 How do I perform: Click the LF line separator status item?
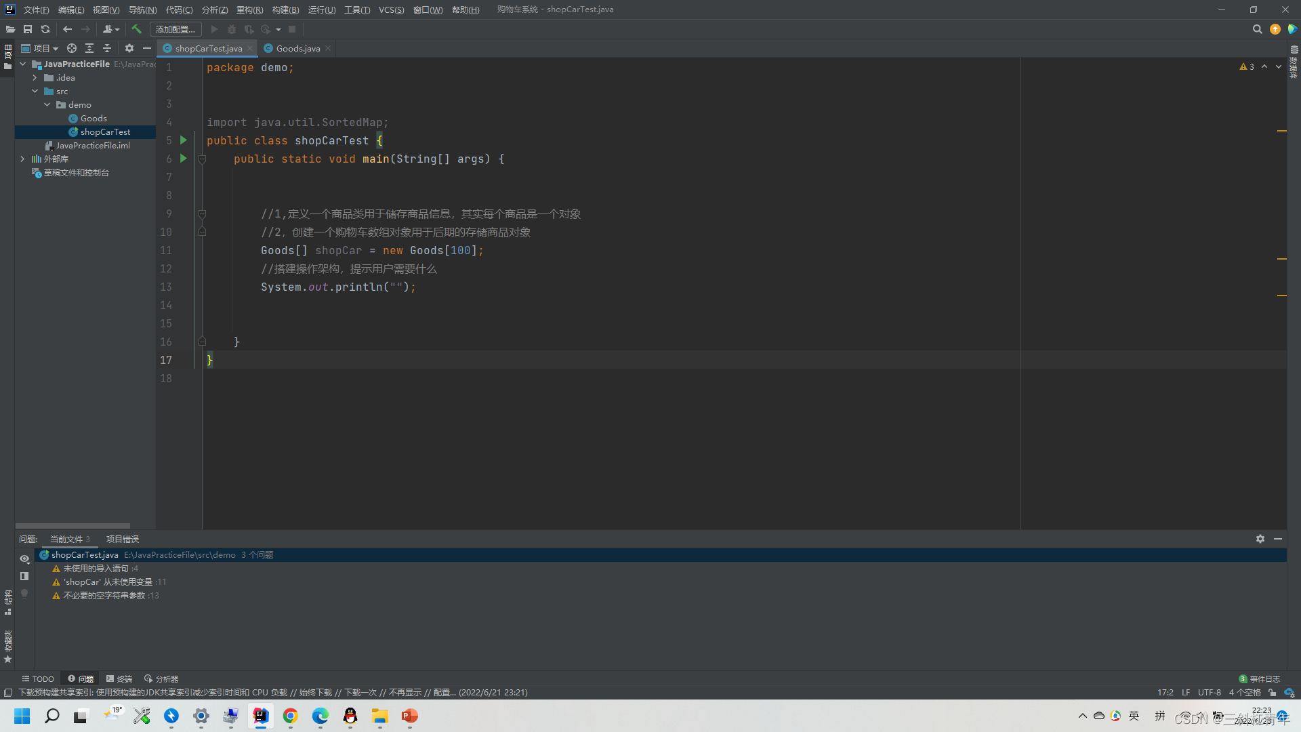(1186, 692)
